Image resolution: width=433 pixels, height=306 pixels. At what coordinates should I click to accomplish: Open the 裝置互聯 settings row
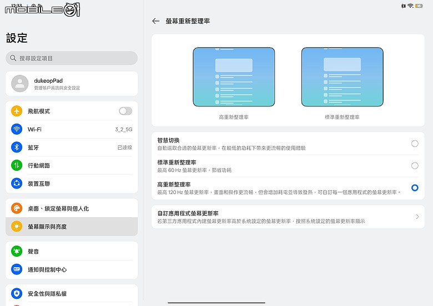(x=72, y=183)
